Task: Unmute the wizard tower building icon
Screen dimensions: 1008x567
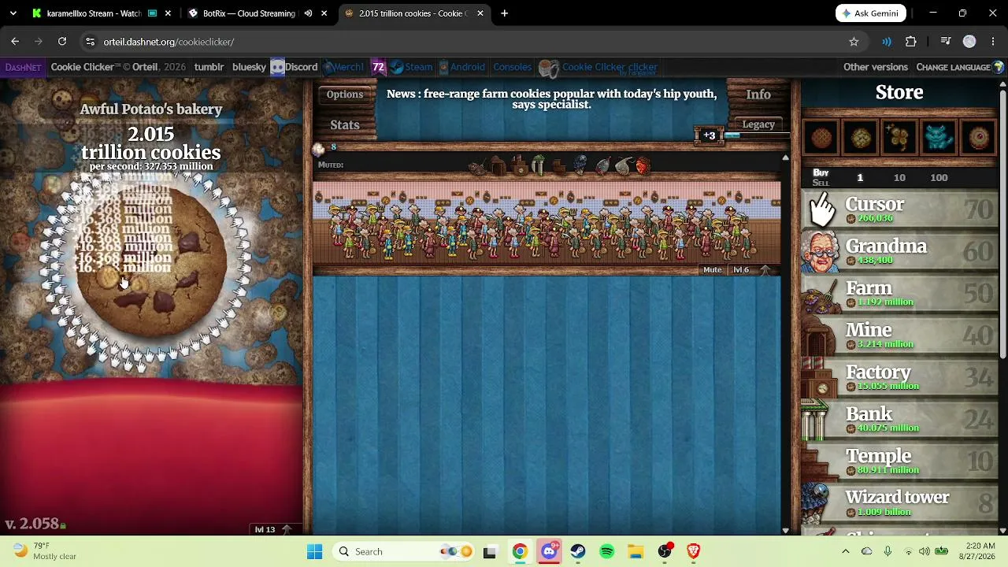Action: [580, 166]
